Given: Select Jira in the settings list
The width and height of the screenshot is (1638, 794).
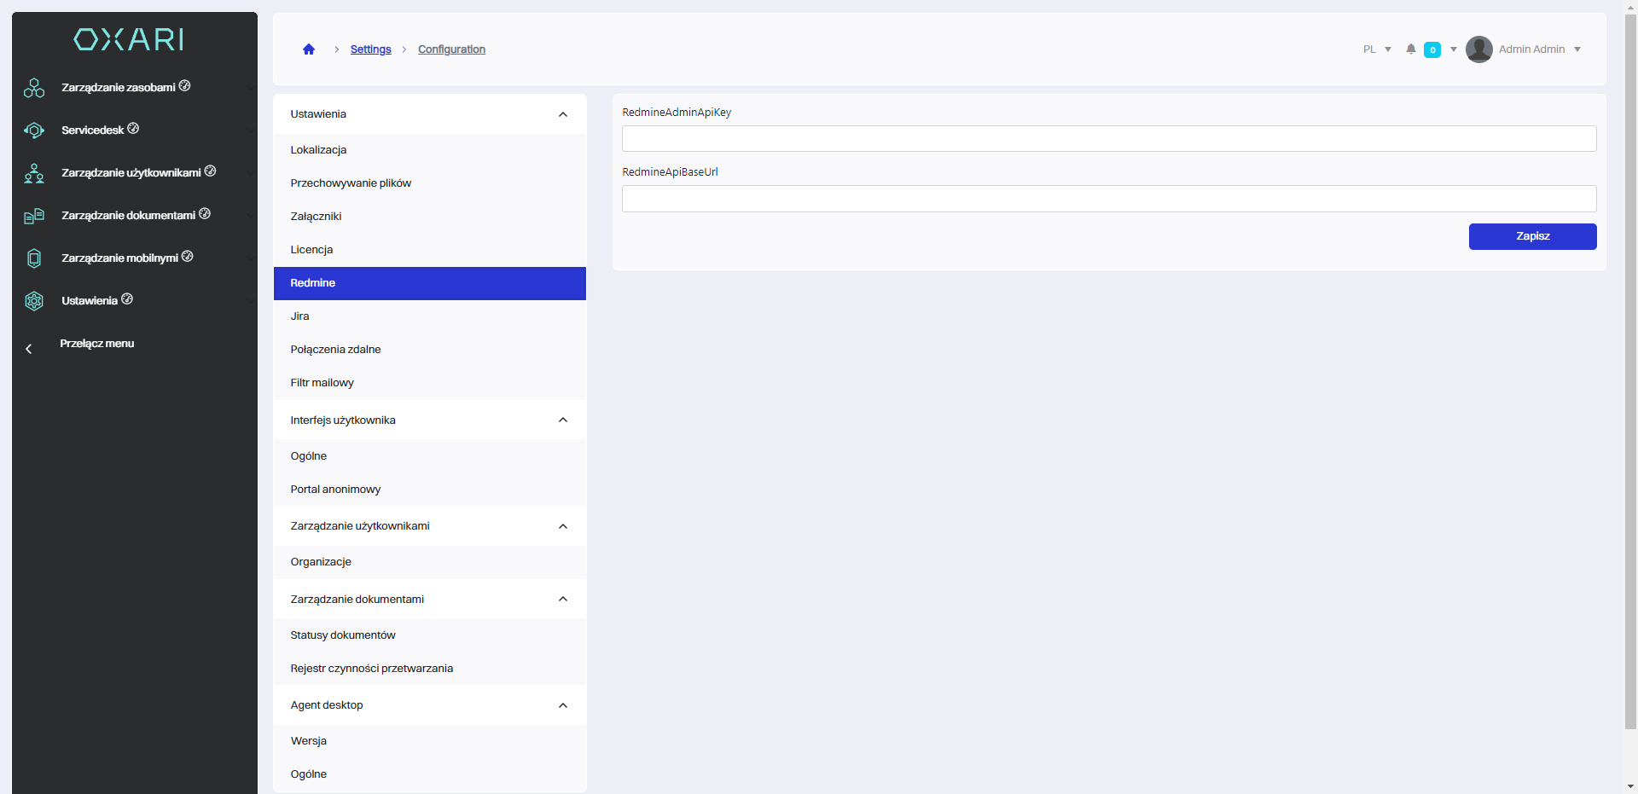Looking at the screenshot, I should (x=300, y=316).
